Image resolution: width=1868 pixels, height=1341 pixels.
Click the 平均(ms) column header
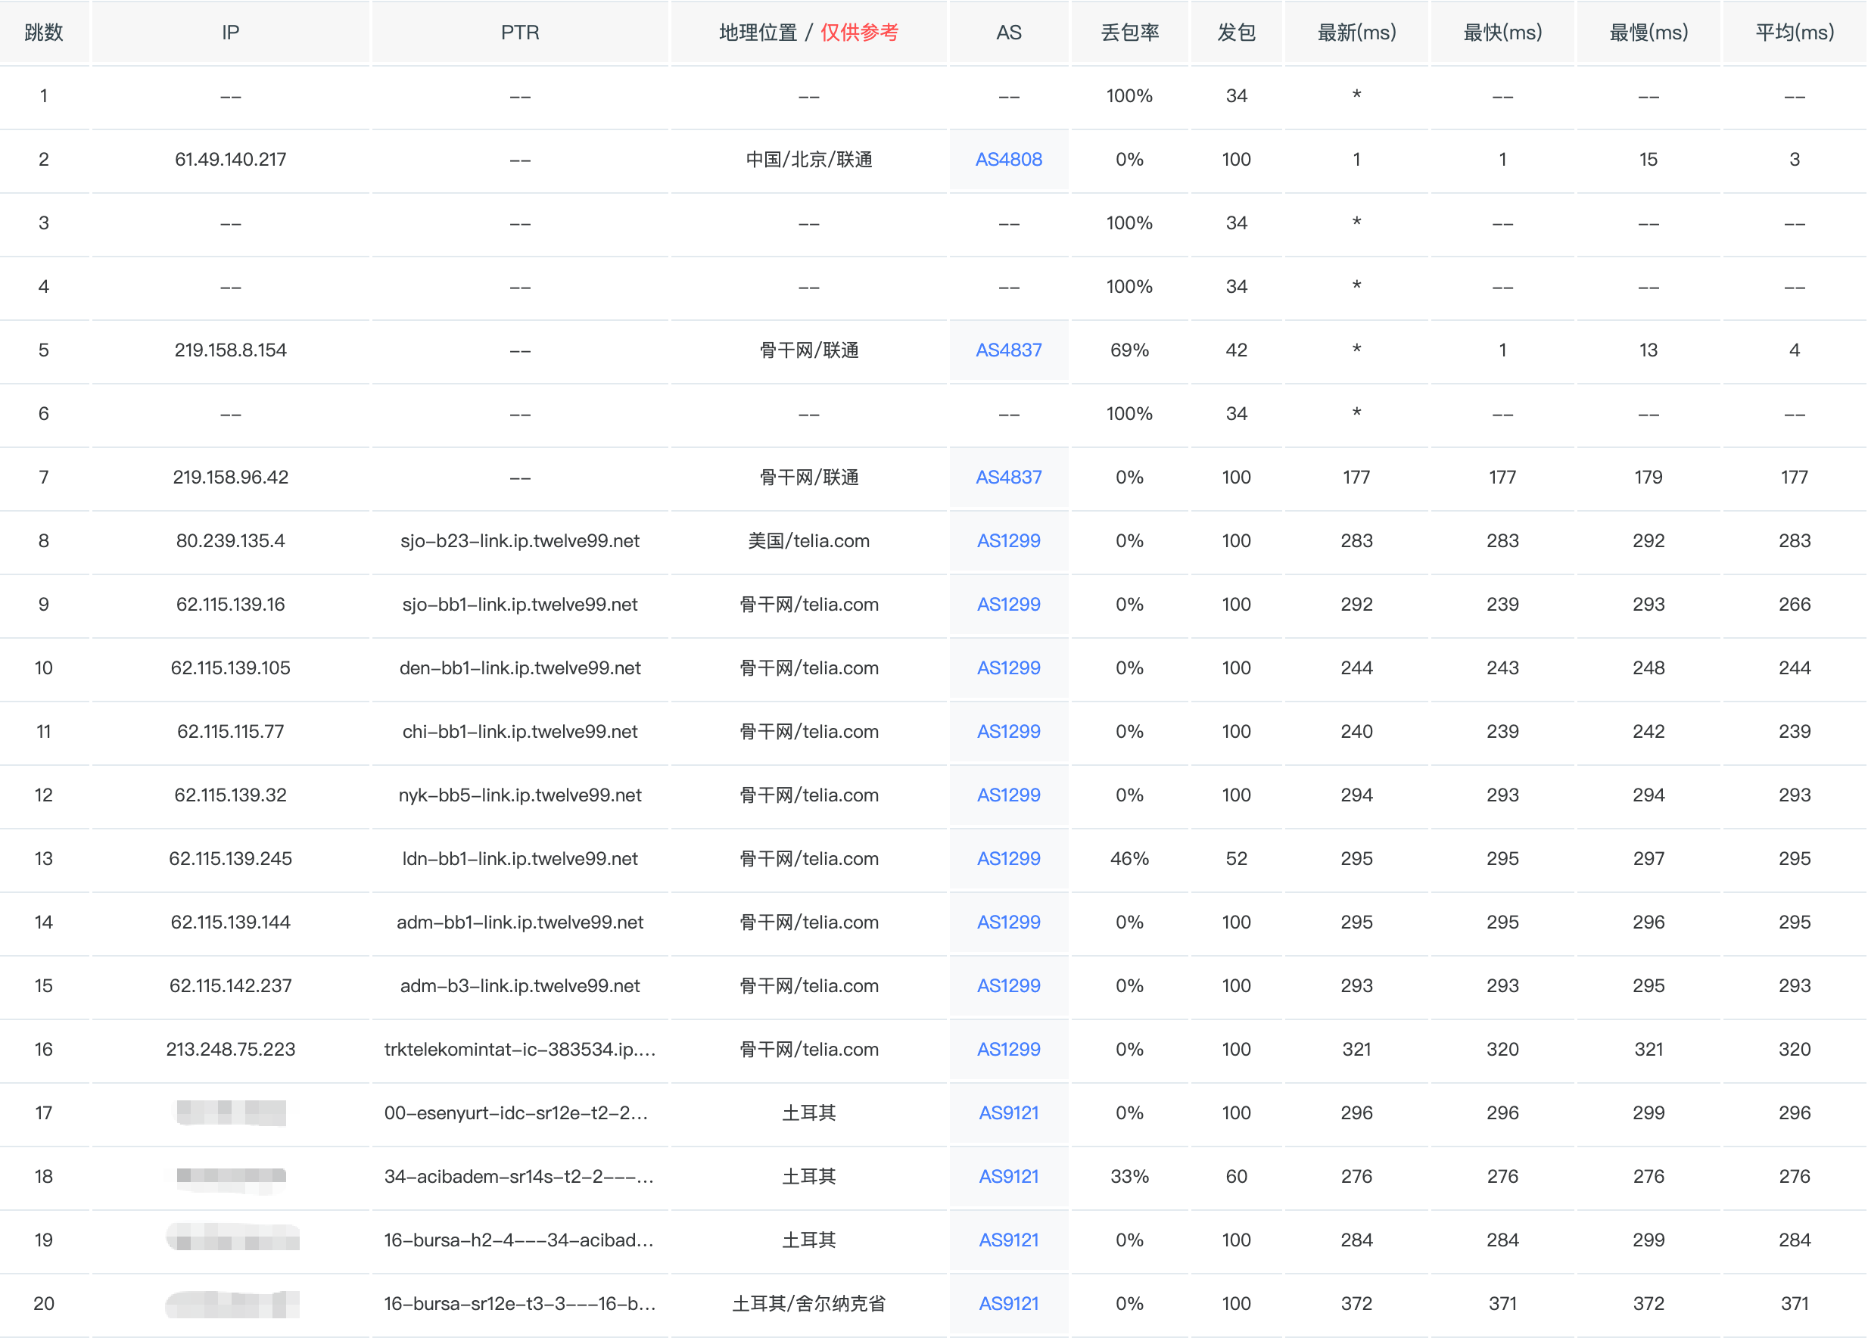coord(1794,32)
